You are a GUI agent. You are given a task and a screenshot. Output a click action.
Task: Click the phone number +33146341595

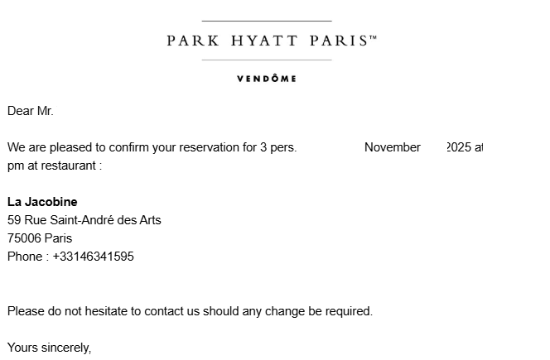[x=93, y=257]
